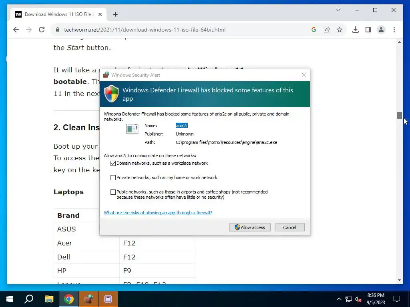Go back in Chrome browser

point(16,30)
